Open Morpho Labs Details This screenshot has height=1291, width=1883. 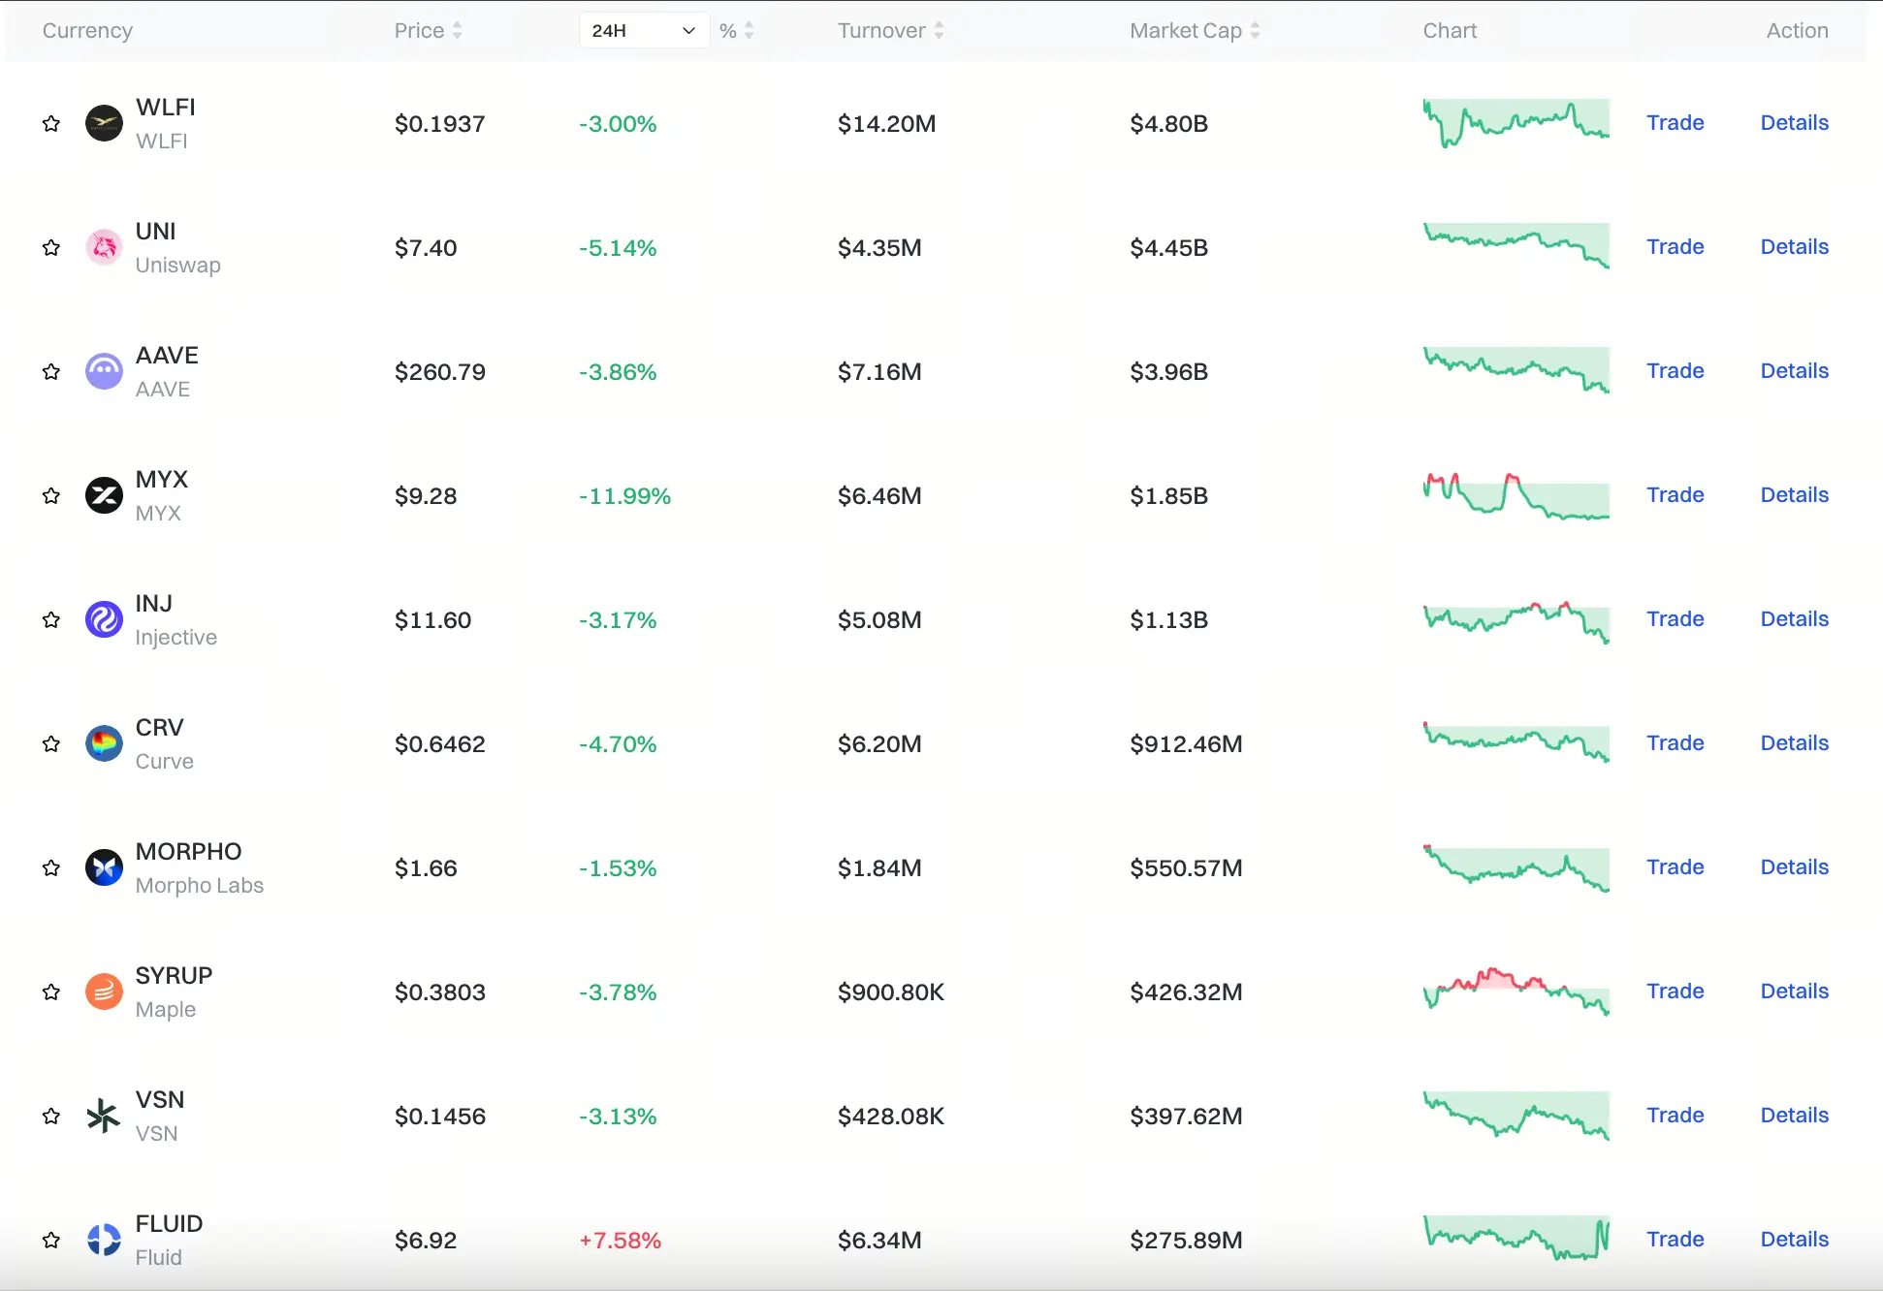coord(1795,867)
